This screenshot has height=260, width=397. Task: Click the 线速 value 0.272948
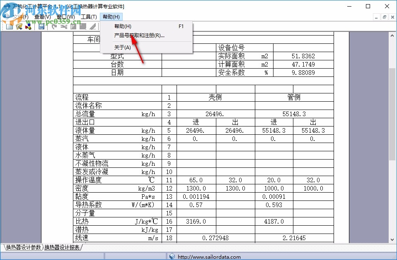pos(215,238)
